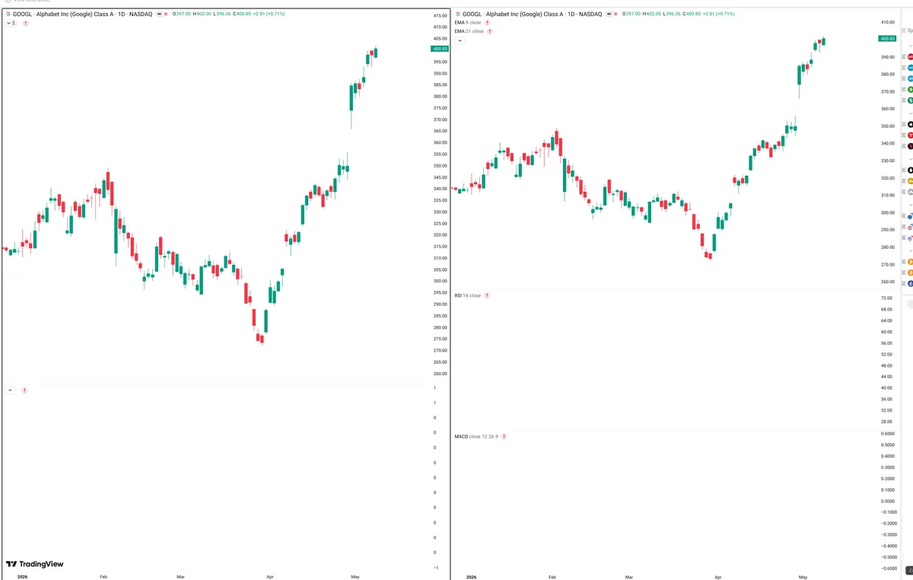Click red equals icon in right chart legend
The height and width of the screenshot is (580, 913).
point(616,14)
